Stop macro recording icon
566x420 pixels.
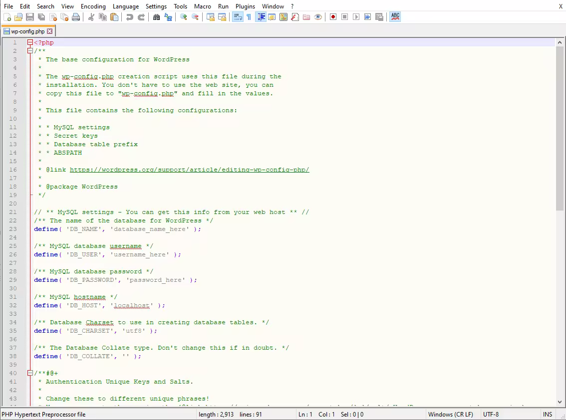[x=345, y=17]
